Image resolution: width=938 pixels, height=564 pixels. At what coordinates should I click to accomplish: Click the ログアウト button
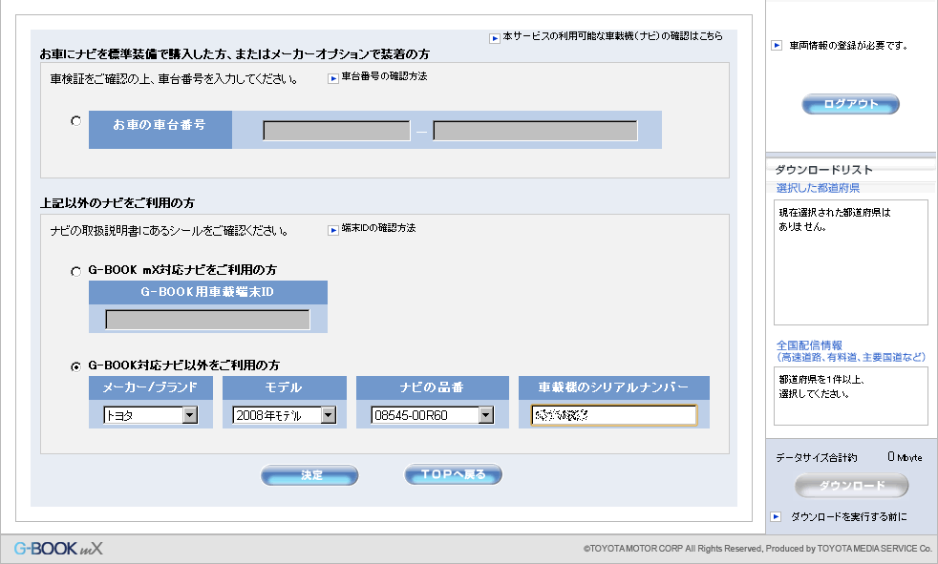point(851,104)
